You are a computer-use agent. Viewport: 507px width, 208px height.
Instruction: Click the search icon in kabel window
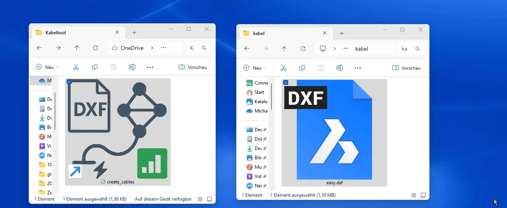(x=418, y=49)
